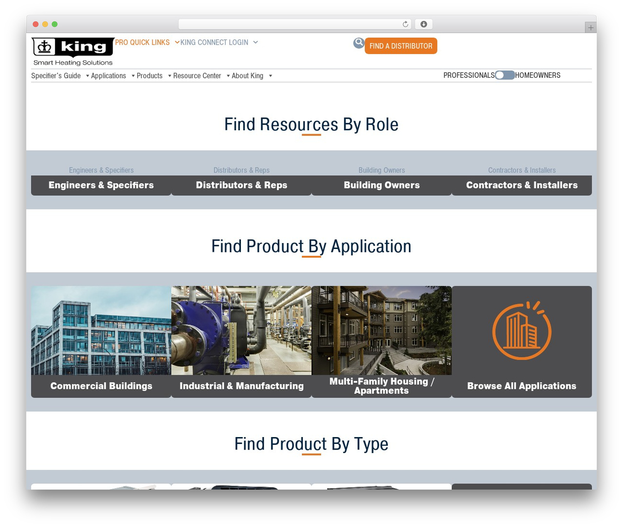This screenshot has height=527, width=623.
Task: Select About King in the nav
Action: (x=247, y=76)
